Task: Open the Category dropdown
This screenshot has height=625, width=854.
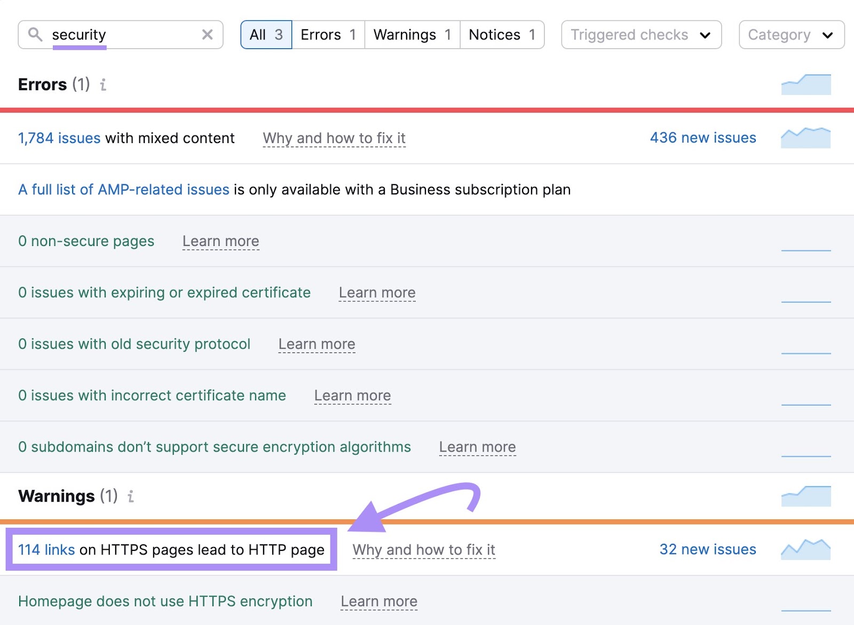Action: pyautogui.click(x=791, y=34)
